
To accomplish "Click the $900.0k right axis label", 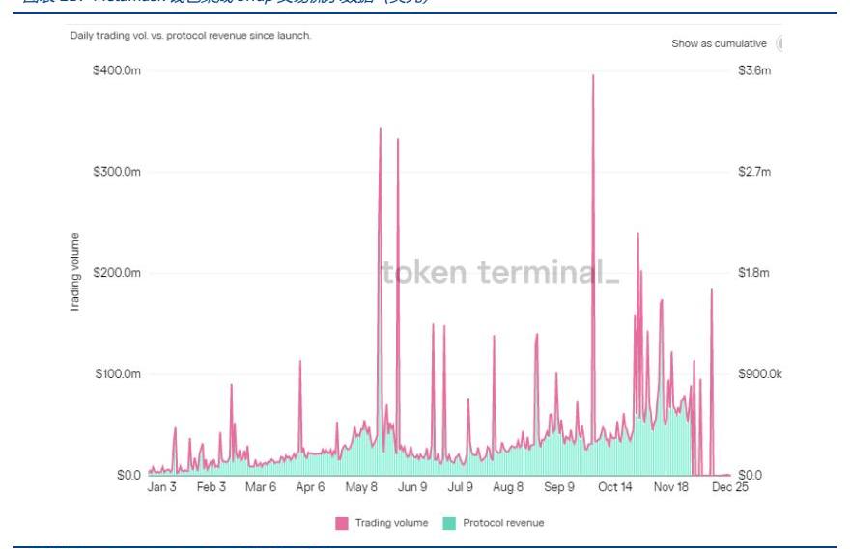I will [x=759, y=373].
